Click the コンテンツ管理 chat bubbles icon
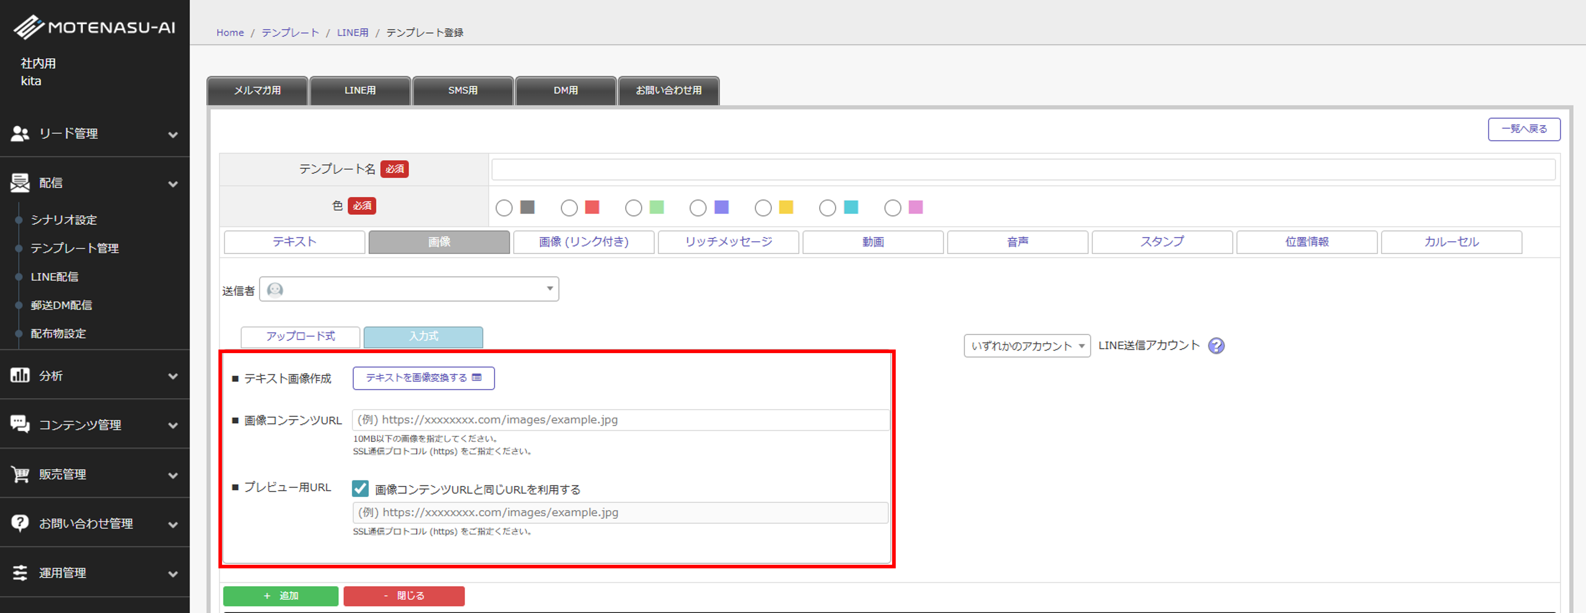Image resolution: width=1586 pixels, height=613 pixels. coord(20,424)
